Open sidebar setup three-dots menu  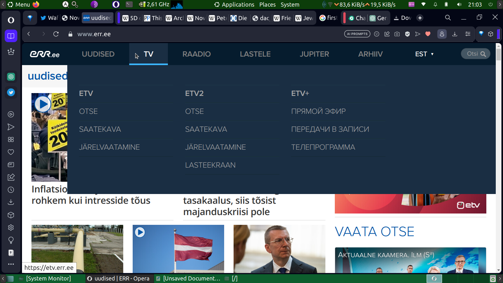(x=11, y=264)
